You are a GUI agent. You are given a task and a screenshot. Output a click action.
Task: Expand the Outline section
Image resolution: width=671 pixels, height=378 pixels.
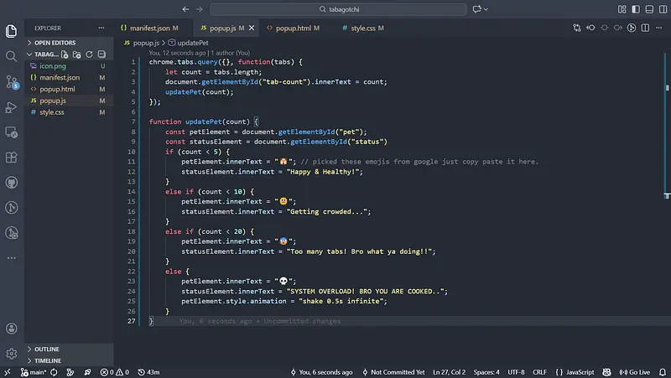[46, 349]
